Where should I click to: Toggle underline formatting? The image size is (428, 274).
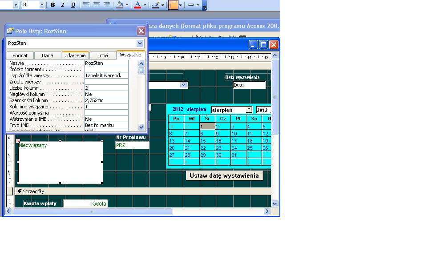pyautogui.click(x=73, y=5)
